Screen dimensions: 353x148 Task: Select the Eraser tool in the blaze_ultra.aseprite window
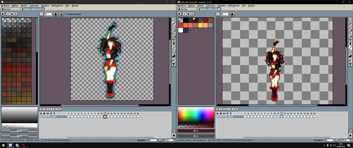(x=174, y=27)
